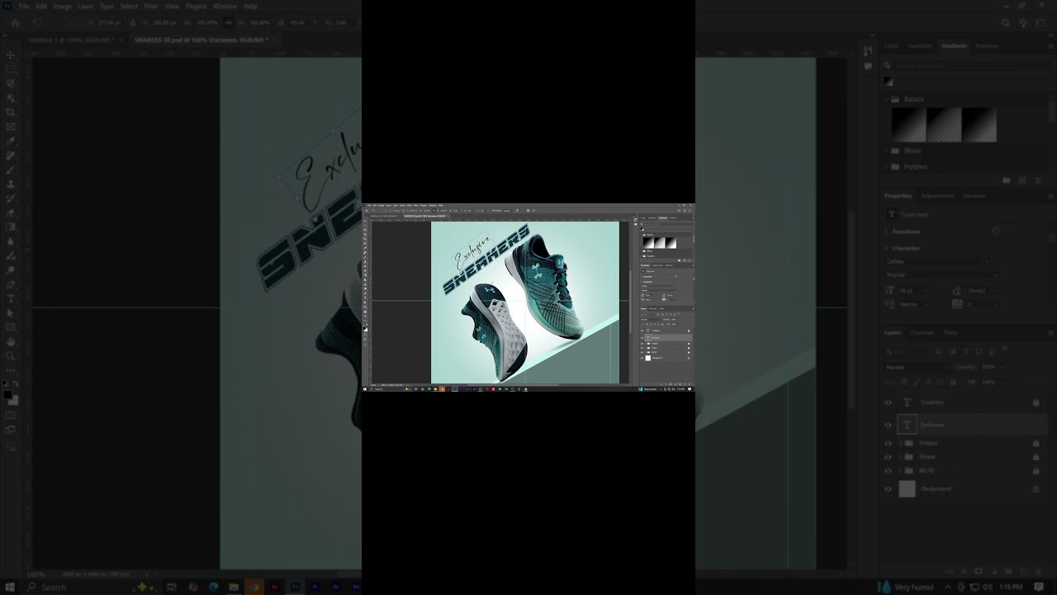
Task: Click Home icon in background Photoshop options bar
Action: point(15,23)
